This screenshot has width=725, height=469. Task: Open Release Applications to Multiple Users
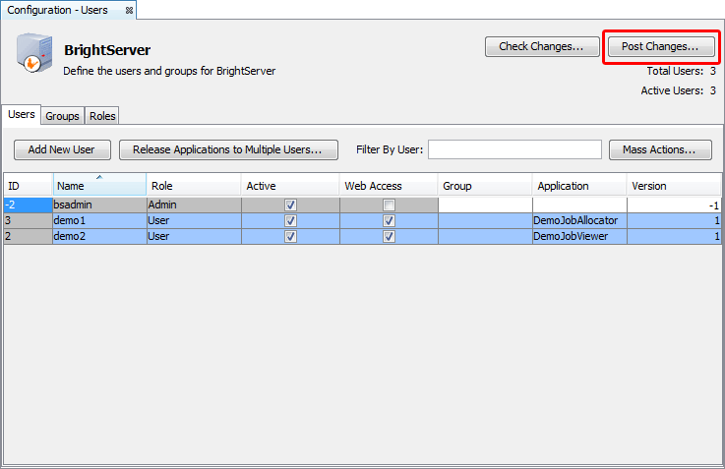[x=228, y=149]
